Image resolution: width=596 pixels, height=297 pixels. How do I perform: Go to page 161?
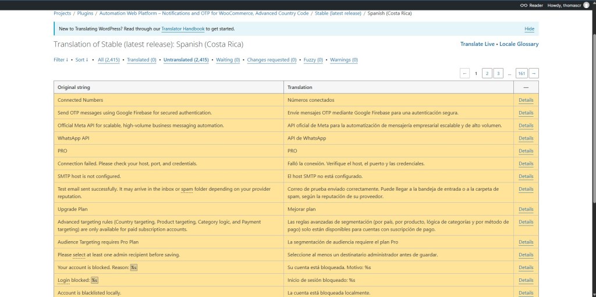point(521,73)
